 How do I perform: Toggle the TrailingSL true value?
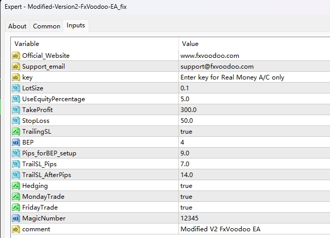254,132
